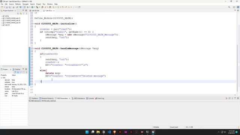Expand the C193055_HHJN_Lab-01 project
The width and height of the screenshot is (240, 135).
[x=1, y=18]
